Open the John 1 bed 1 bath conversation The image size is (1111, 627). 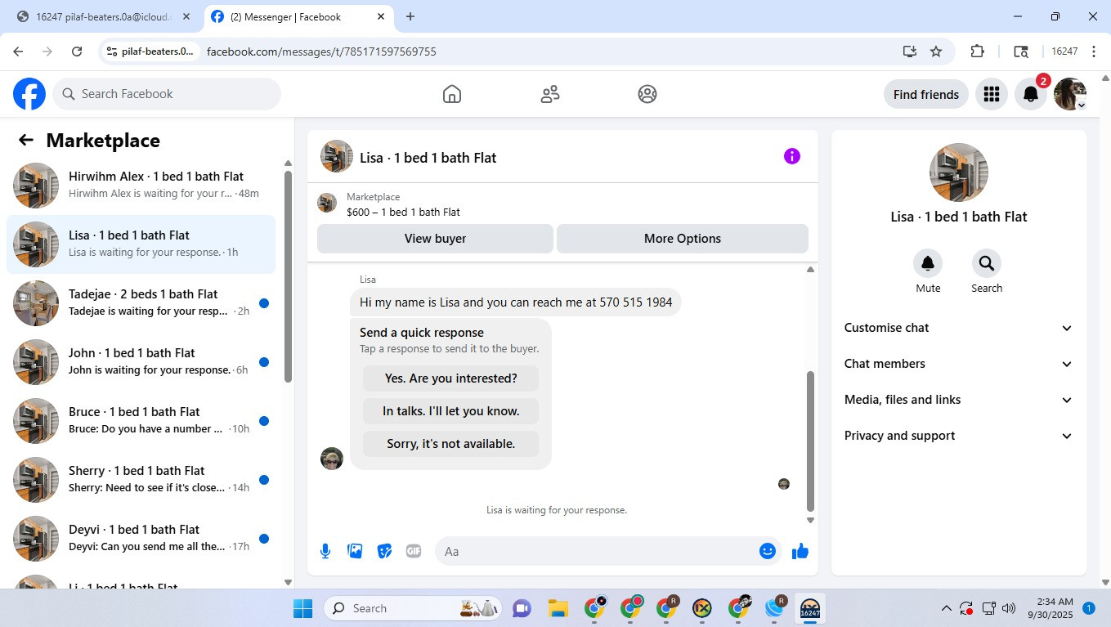click(141, 362)
